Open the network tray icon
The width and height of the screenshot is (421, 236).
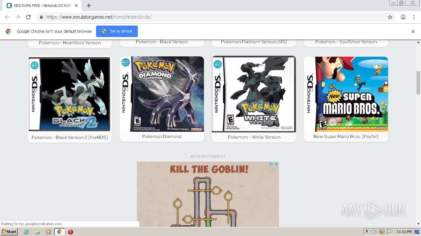pyautogui.click(x=382, y=232)
